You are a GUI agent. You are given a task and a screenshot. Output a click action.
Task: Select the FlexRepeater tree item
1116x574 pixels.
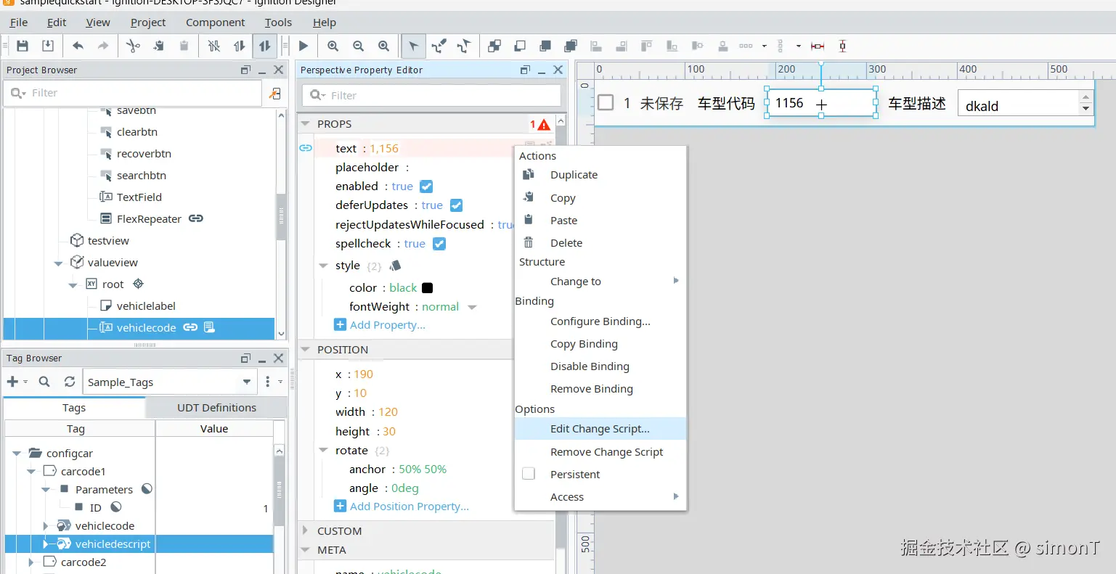coord(149,219)
